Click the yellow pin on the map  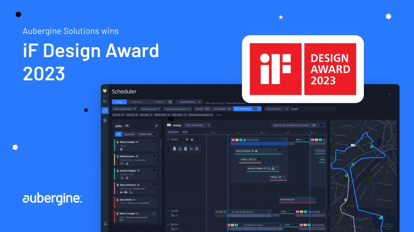tap(345, 200)
